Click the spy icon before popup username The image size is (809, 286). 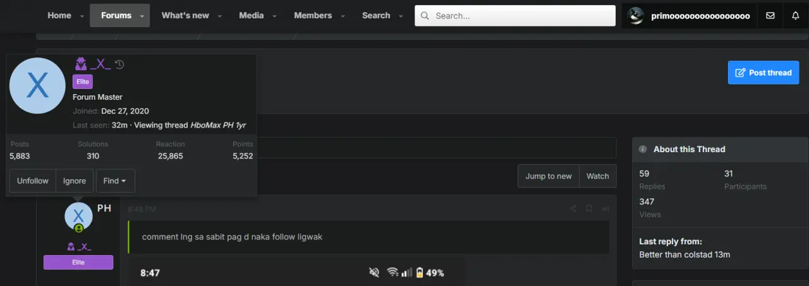tap(81, 64)
